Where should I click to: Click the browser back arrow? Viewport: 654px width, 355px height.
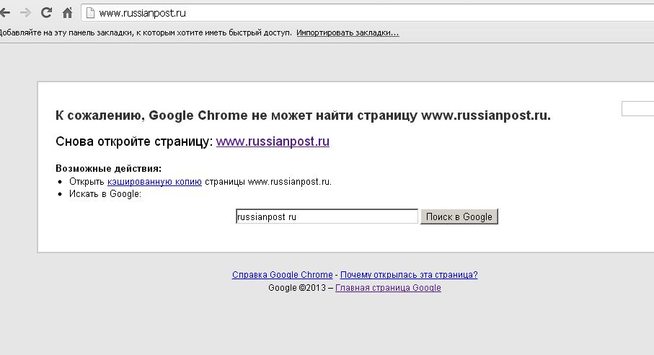(x=4, y=13)
